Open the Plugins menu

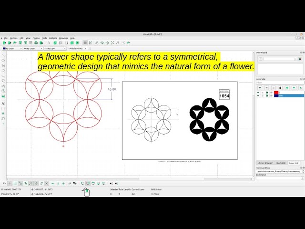(x=36, y=38)
